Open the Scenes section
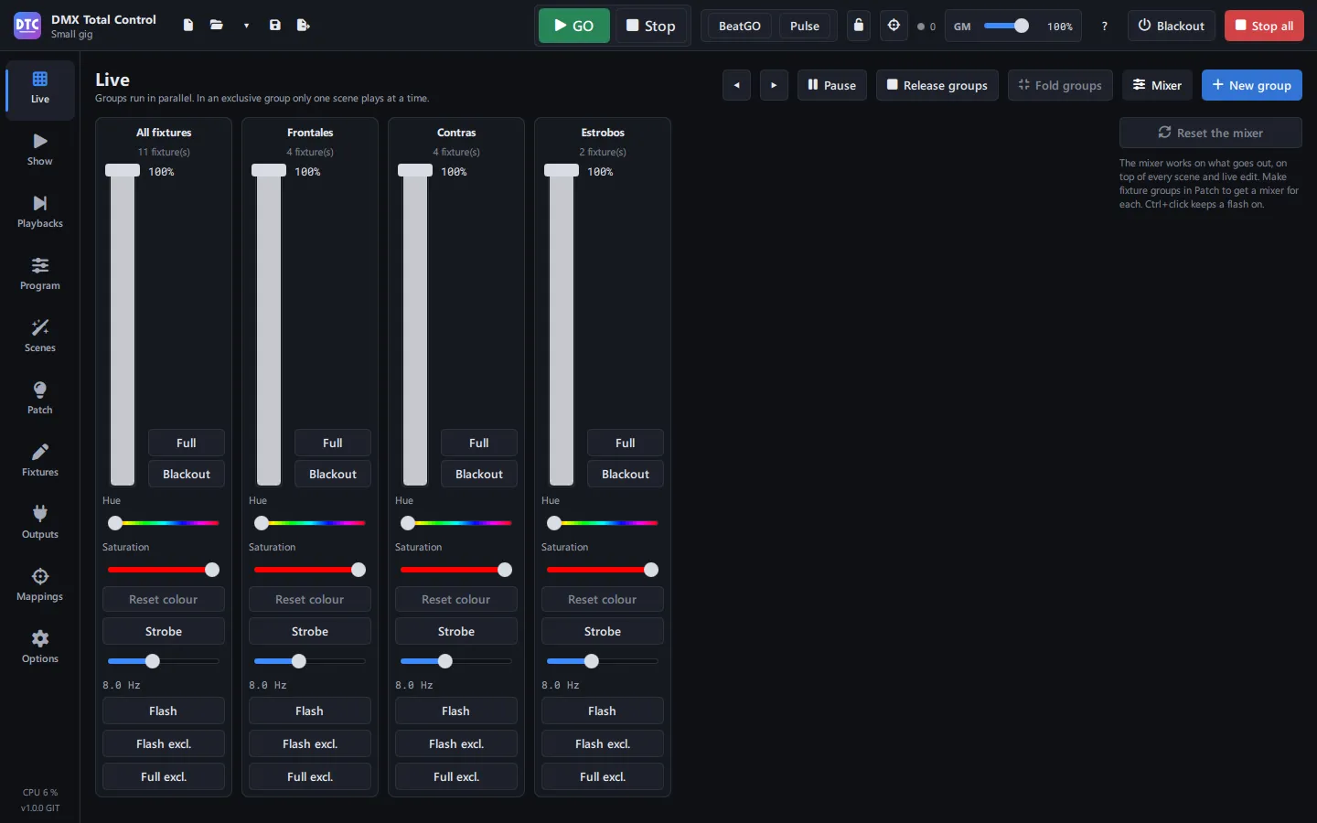Viewport: 1317px width, 823px height. pos(40,337)
